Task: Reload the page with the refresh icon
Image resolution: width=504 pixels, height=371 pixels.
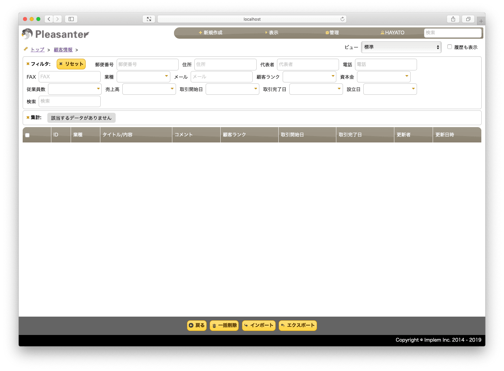Action: (342, 19)
